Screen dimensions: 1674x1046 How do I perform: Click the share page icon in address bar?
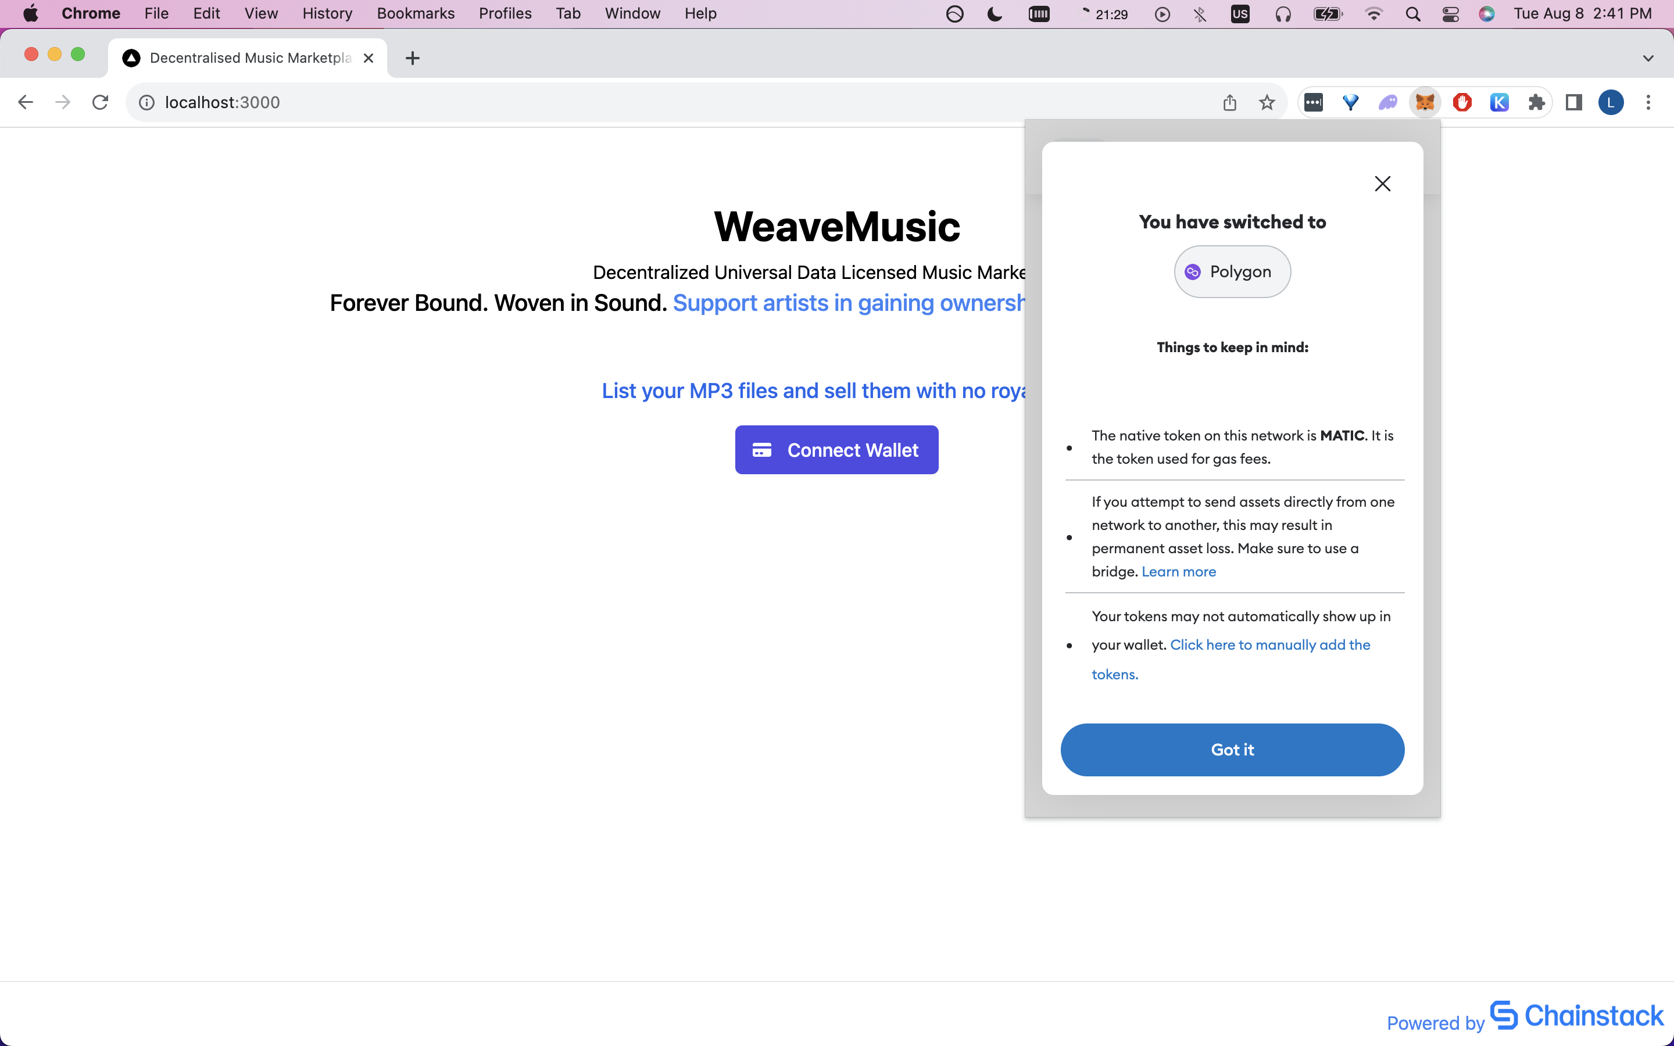(1229, 102)
